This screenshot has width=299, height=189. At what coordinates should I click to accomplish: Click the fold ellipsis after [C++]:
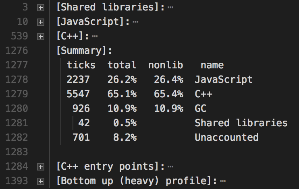pyautogui.click(x=95, y=36)
